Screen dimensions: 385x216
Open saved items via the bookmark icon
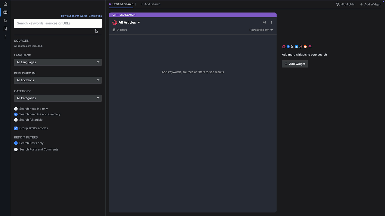click(x=5, y=28)
